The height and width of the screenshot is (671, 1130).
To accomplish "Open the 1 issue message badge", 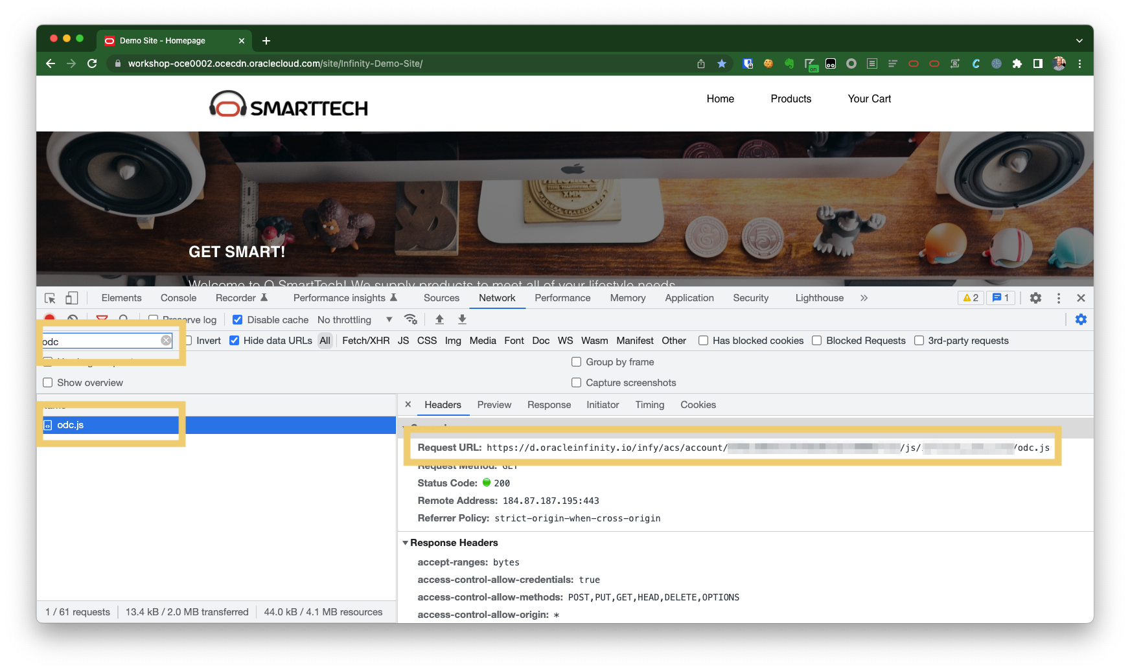I will pyautogui.click(x=1001, y=298).
